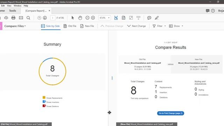224x126 pixels.
Task: Activate the hand pan tool
Action: pyautogui.click(x=80, y=18)
